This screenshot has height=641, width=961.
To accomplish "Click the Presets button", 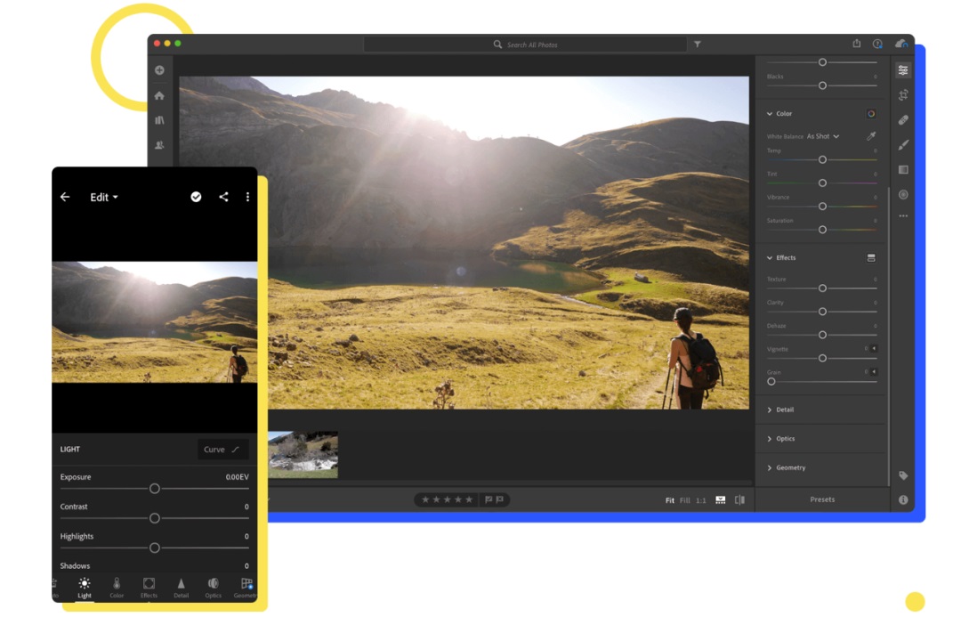I will [822, 499].
